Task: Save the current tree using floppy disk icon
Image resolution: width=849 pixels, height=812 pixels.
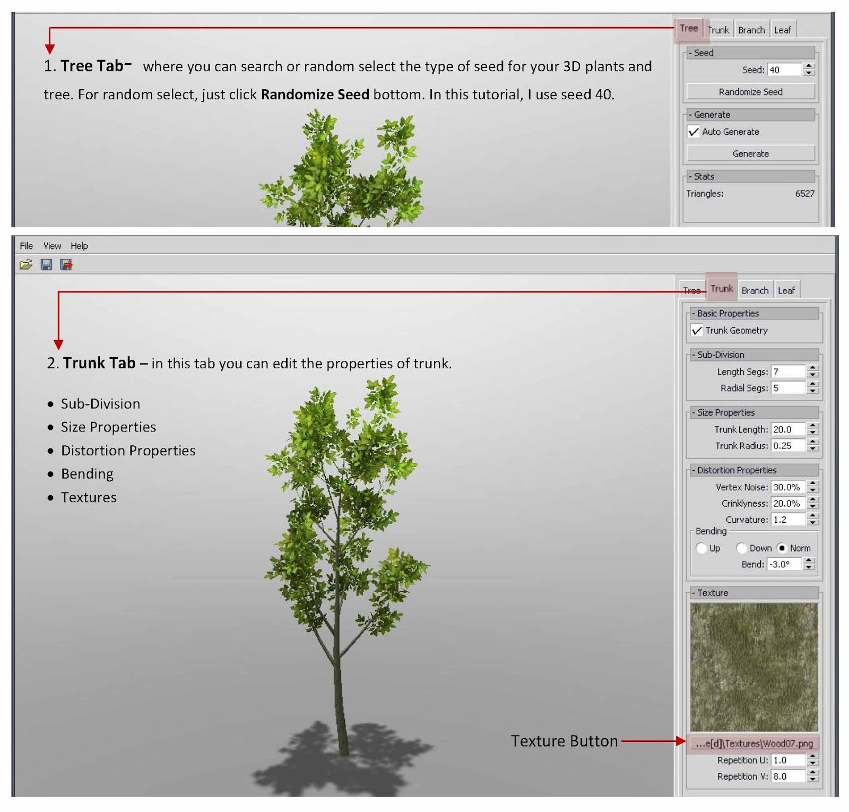Action: [x=47, y=264]
